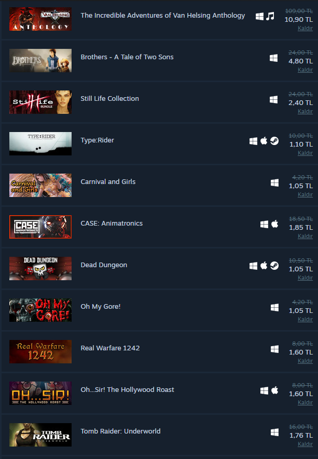Remove Van Helsing Anthology via Kaldır link
The height and width of the screenshot is (459, 318).
point(305,28)
